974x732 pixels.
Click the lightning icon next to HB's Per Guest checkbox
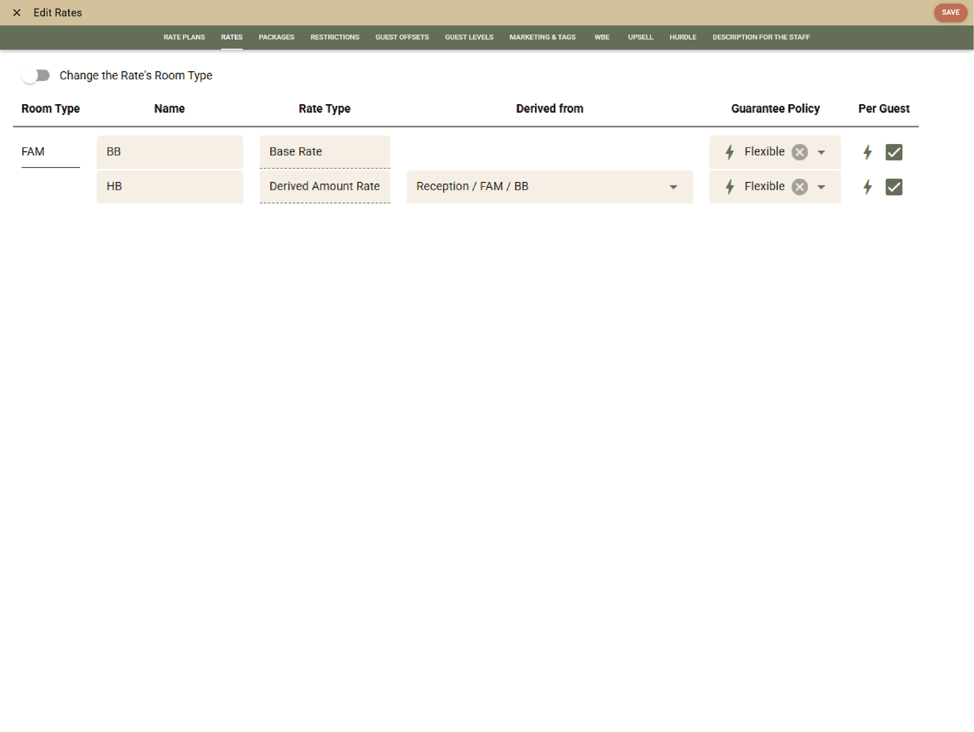click(x=867, y=186)
